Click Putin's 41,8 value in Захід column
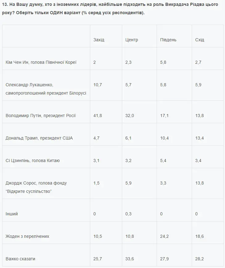This screenshot has height=268, width=225. pos(98,116)
